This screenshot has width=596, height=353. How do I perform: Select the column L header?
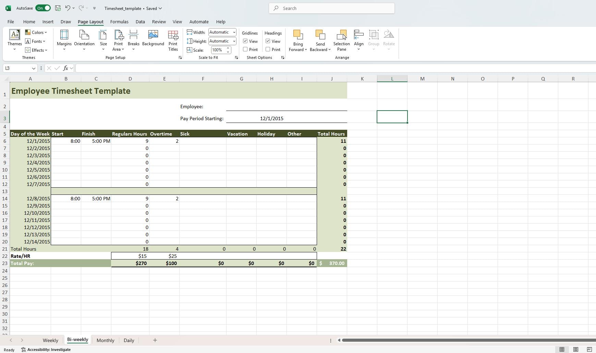[392, 79]
